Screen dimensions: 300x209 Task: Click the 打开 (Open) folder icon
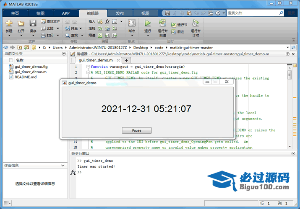click(21, 23)
